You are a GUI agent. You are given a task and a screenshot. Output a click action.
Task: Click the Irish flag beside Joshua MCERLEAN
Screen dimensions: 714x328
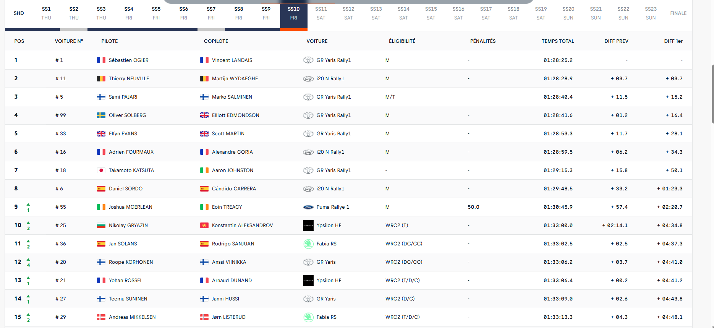pyautogui.click(x=101, y=207)
